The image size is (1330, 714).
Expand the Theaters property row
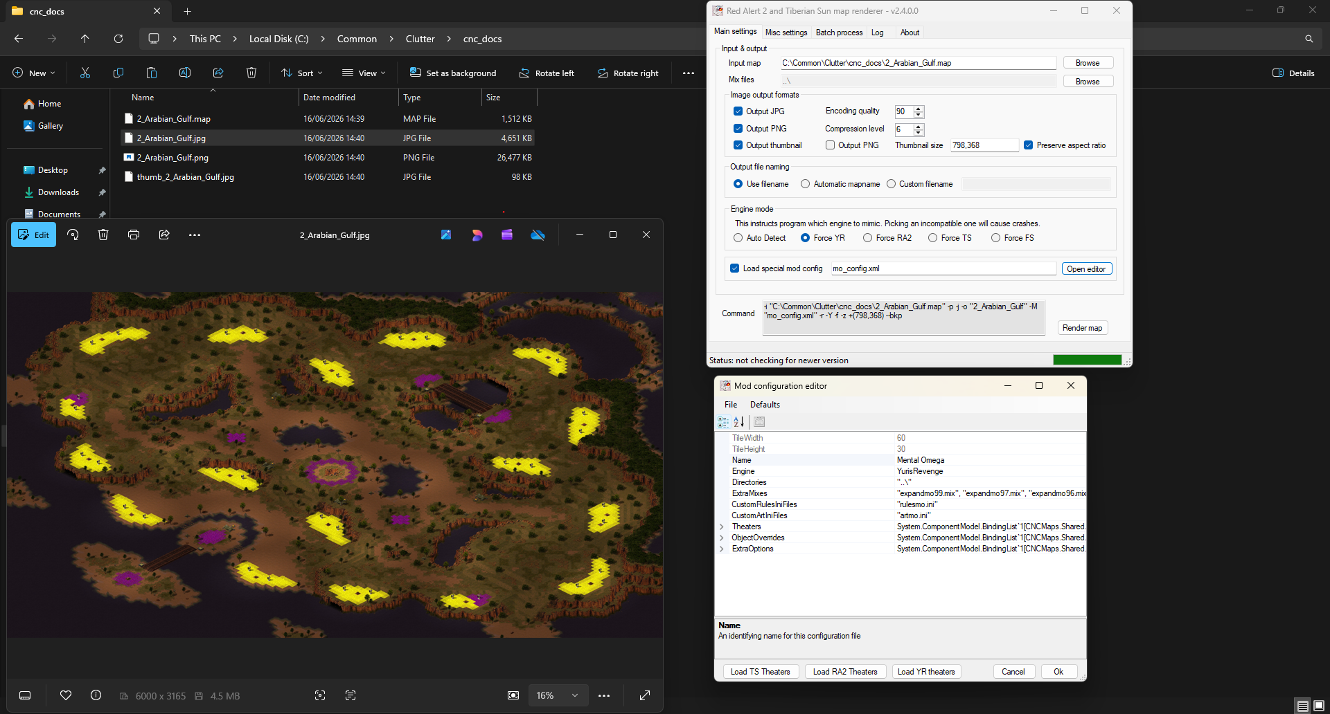click(x=722, y=527)
